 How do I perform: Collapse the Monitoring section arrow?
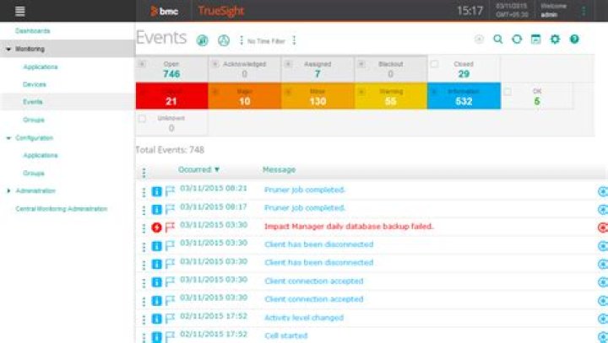coord(8,49)
